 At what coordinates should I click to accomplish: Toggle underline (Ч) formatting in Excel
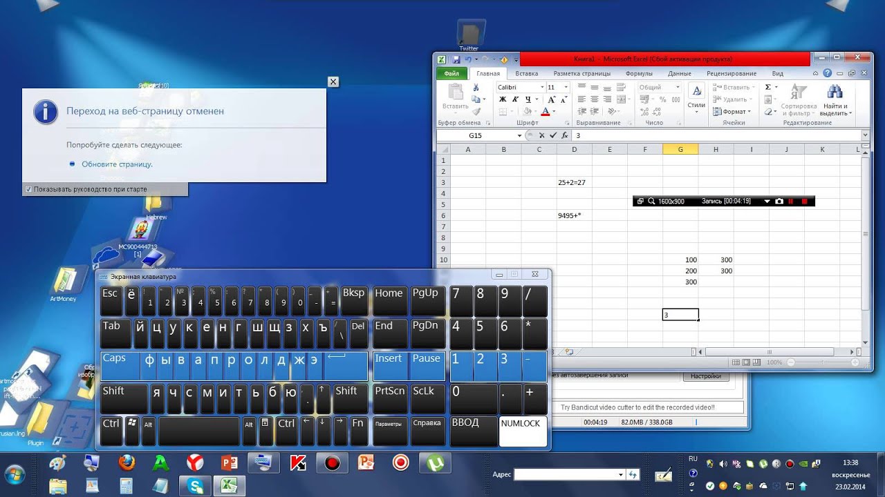tap(528, 99)
